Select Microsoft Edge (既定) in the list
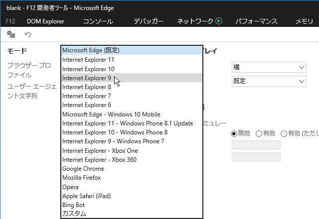 click(x=132, y=50)
